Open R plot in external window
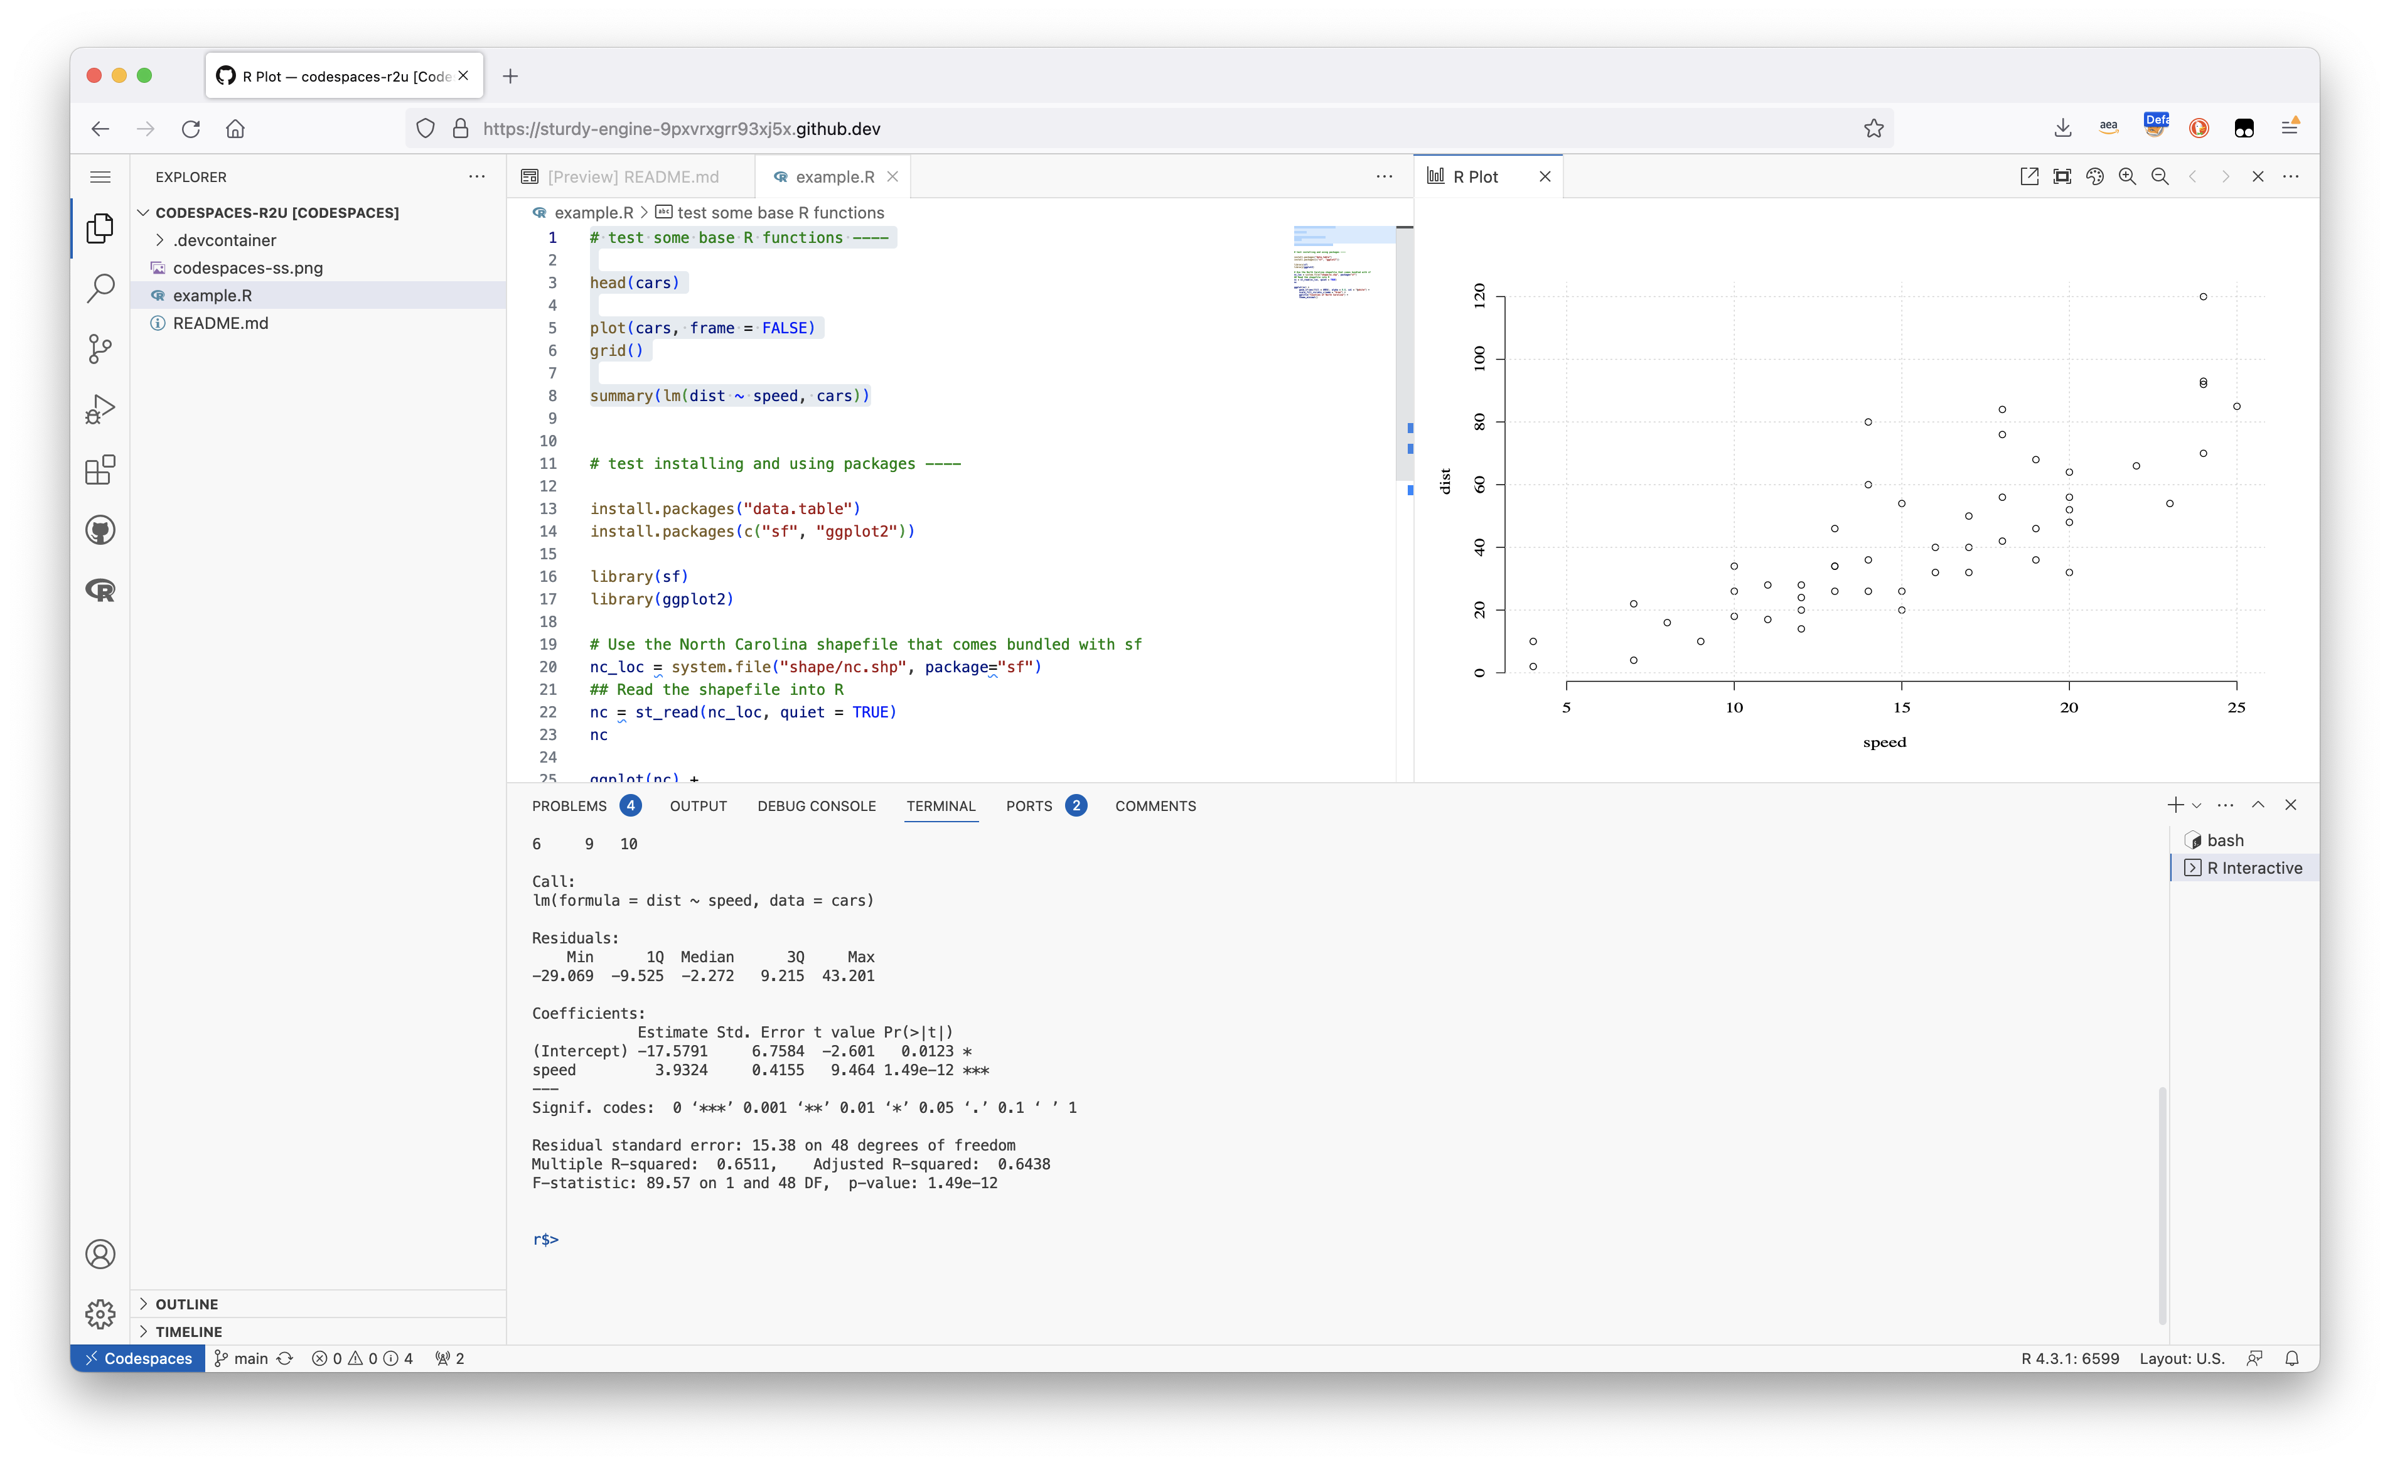The height and width of the screenshot is (1465, 2390). pyautogui.click(x=2029, y=176)
